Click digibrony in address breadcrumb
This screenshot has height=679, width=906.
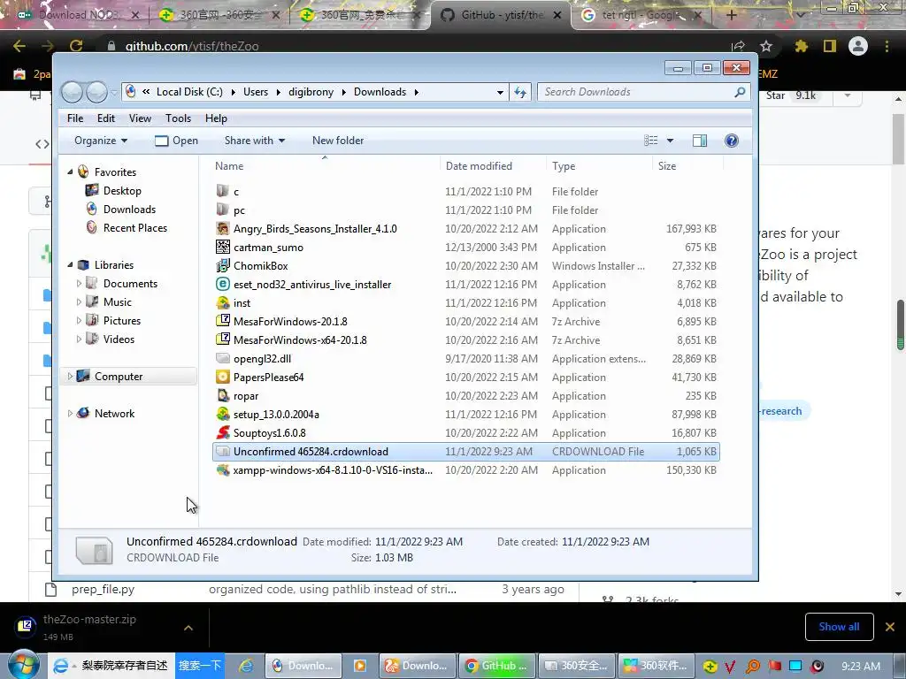click(x=311, y=92)
